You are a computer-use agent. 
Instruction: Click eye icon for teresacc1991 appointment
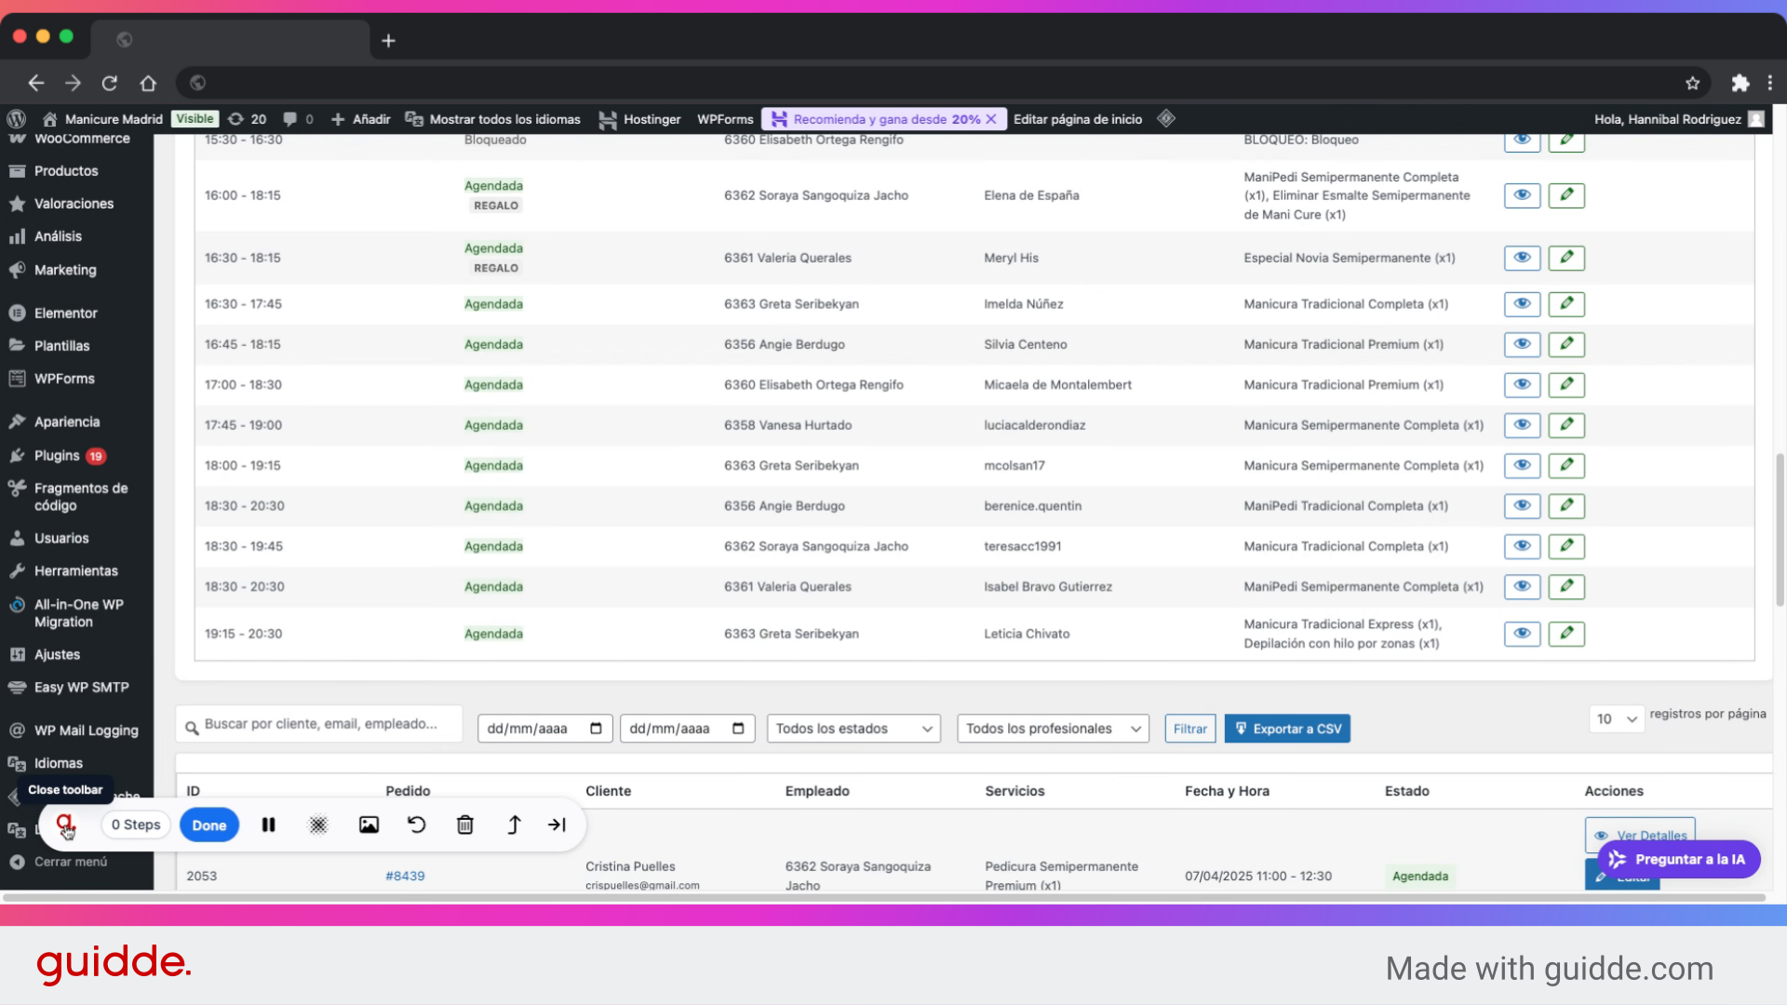pyautogui.click(x=1522, y=546)
